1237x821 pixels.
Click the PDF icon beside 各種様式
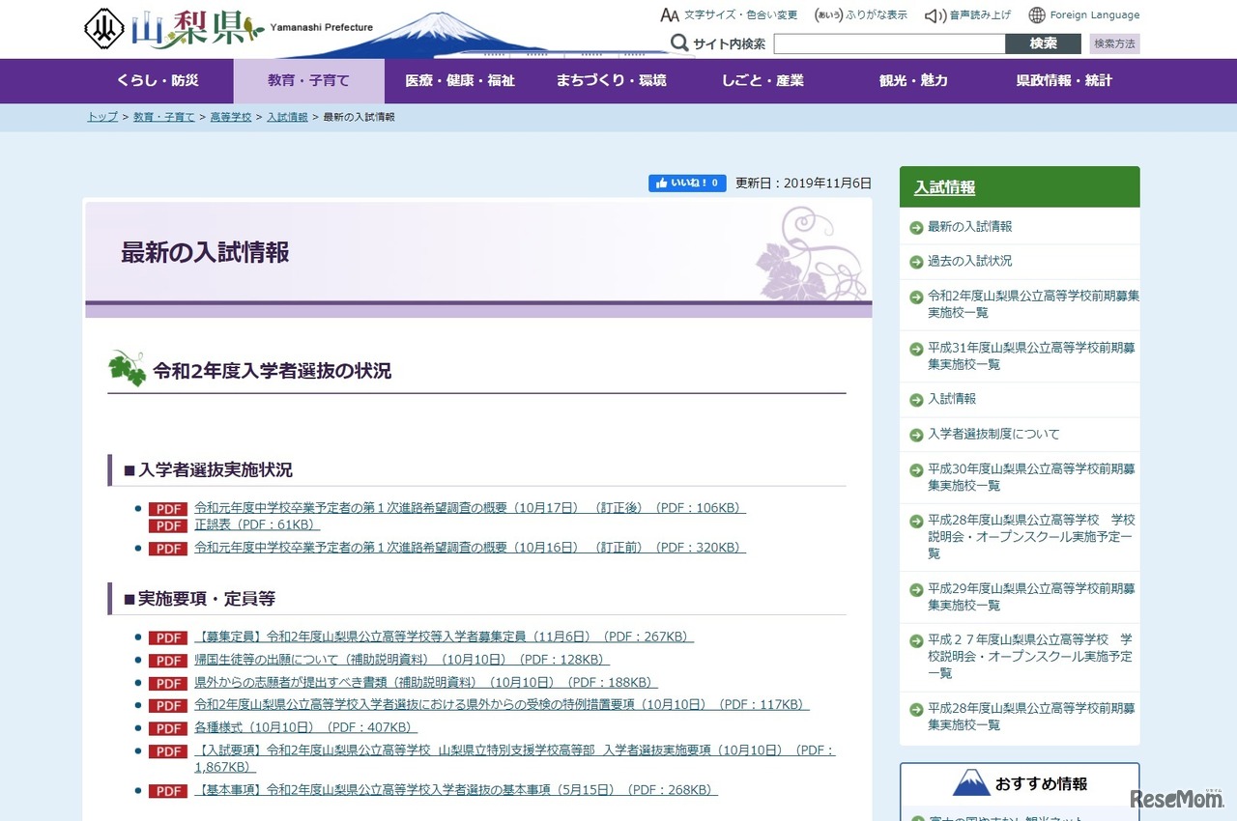click(166, 728)
